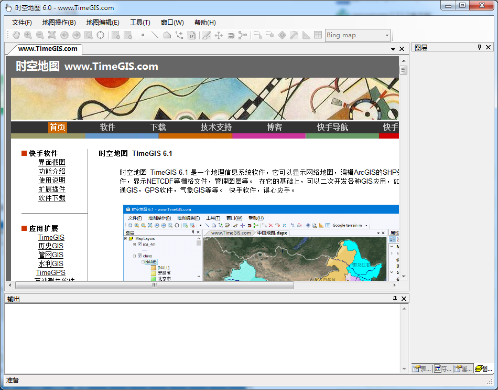Open the 软件下载 sidebar link

coord(52,198)
